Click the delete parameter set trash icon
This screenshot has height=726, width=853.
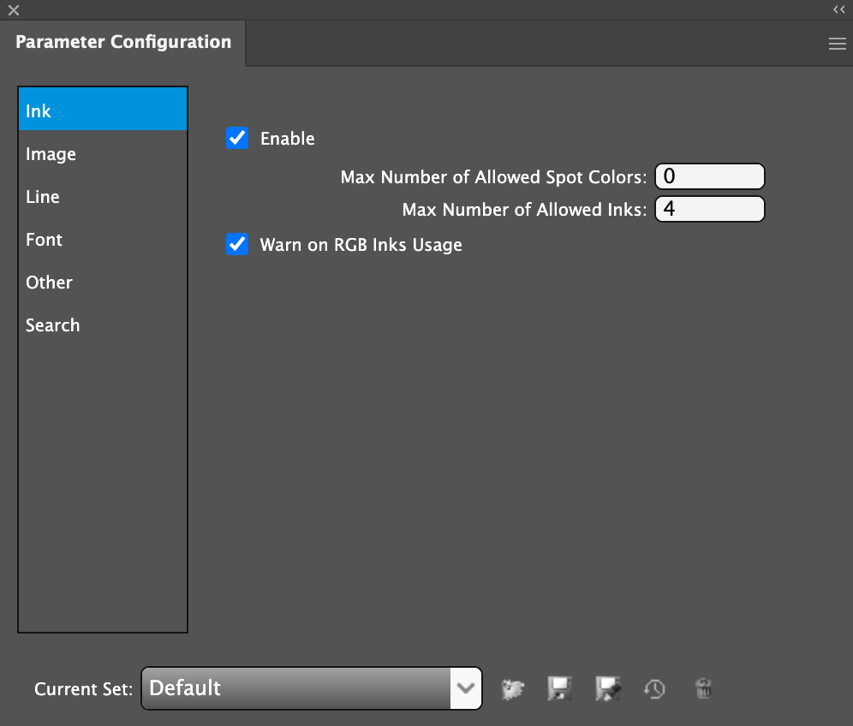pos(703,688)
